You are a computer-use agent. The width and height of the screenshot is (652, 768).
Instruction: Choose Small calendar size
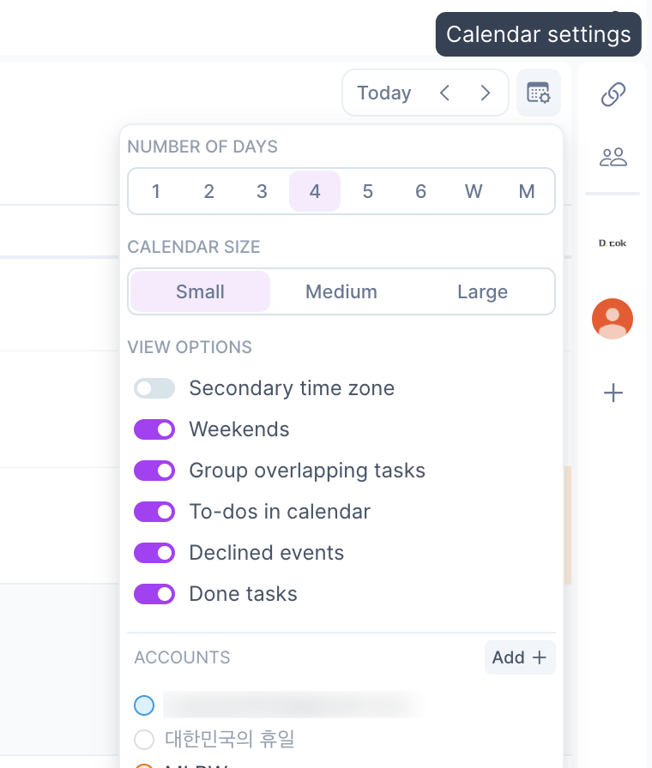coord(200,291)
